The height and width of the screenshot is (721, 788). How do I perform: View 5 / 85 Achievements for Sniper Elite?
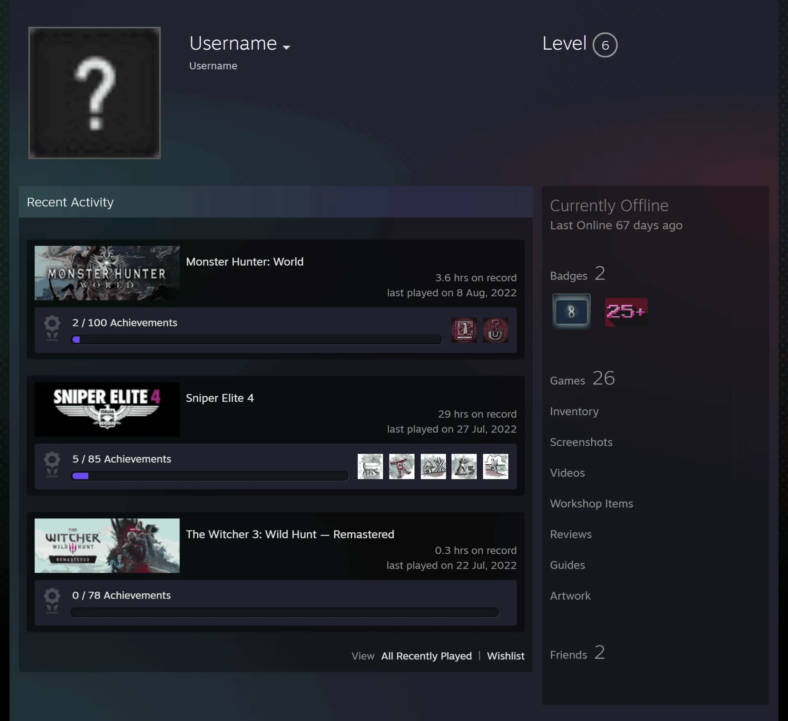click(122, 459)
